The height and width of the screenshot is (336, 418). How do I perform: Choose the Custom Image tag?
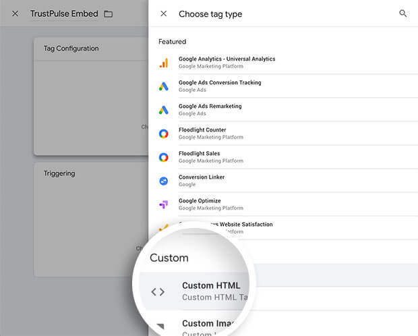point(208,323)
